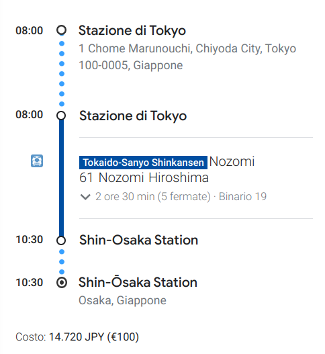Image resolution: width=325 pixels, height=354 pixels.
Task: Click the Costo 14.720 JPY fare text
Action: pos(77,337)
